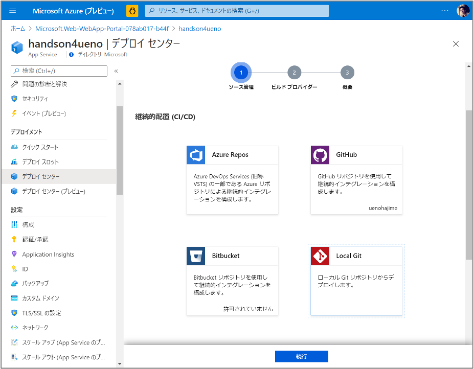Focus the sidebar 検索 (Ctrl+/) field

point(59,71)
